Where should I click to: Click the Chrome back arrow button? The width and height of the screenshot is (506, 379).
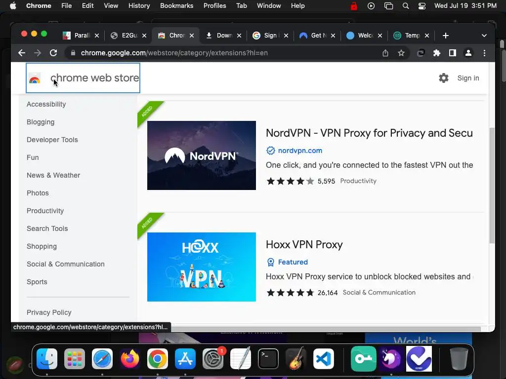pyautogui.click(x=22, y=53)
